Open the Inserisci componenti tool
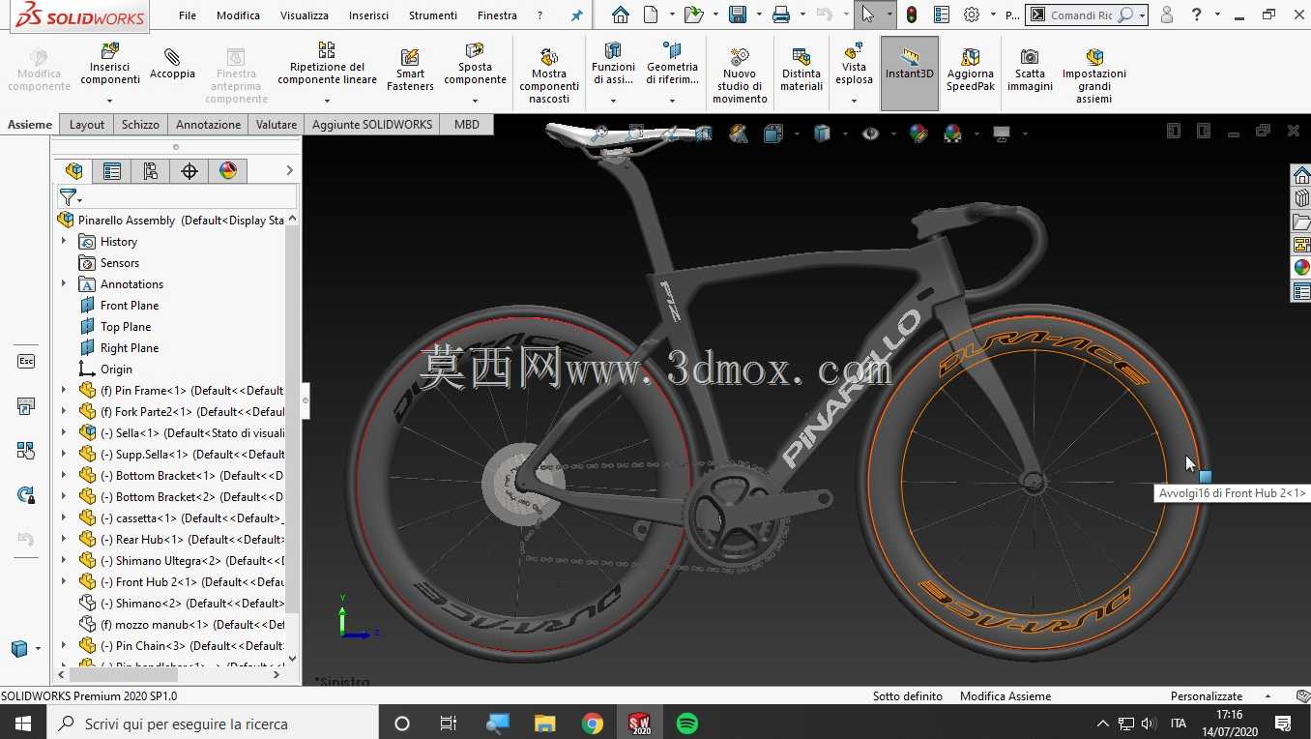The width and height of the screenshot is (1311, 739). [109, 64]
